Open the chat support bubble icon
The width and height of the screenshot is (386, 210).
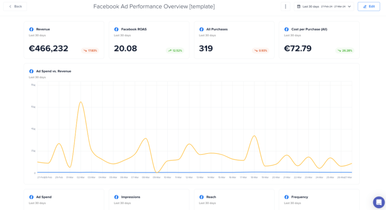tap(379, 202)
